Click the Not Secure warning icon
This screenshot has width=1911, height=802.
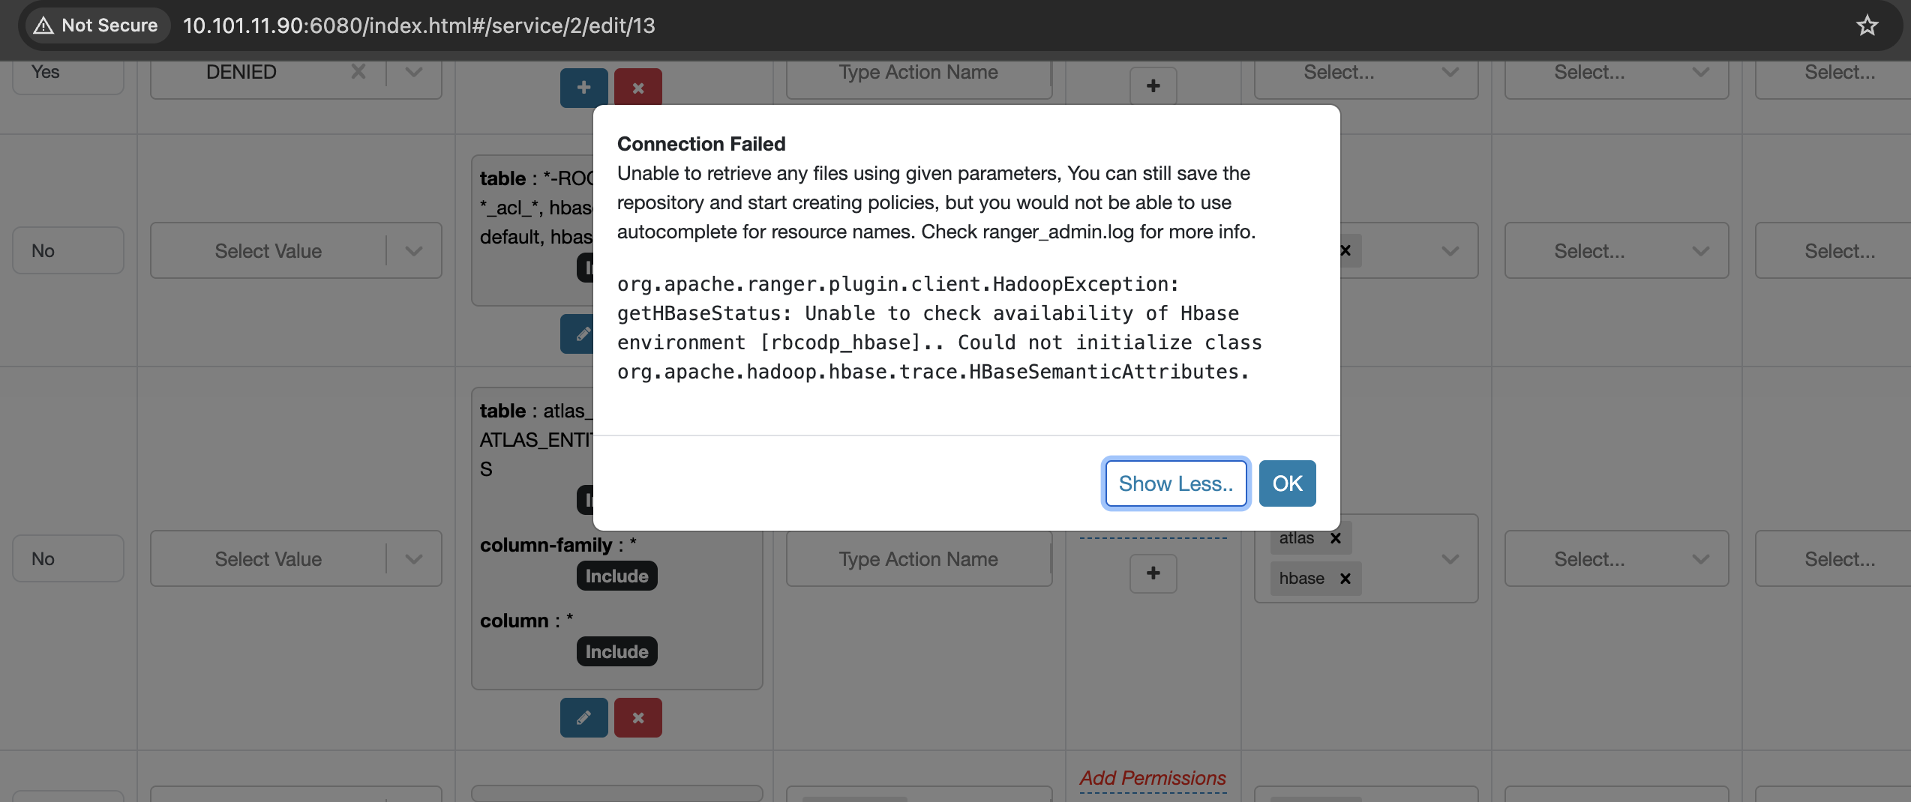click(43, 25)
